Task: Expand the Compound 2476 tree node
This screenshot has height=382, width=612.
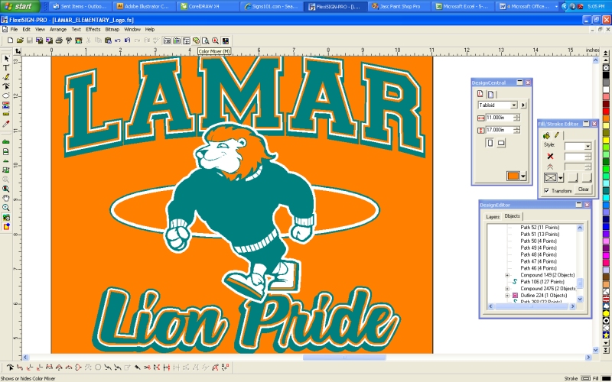Action: coord(507,289)
